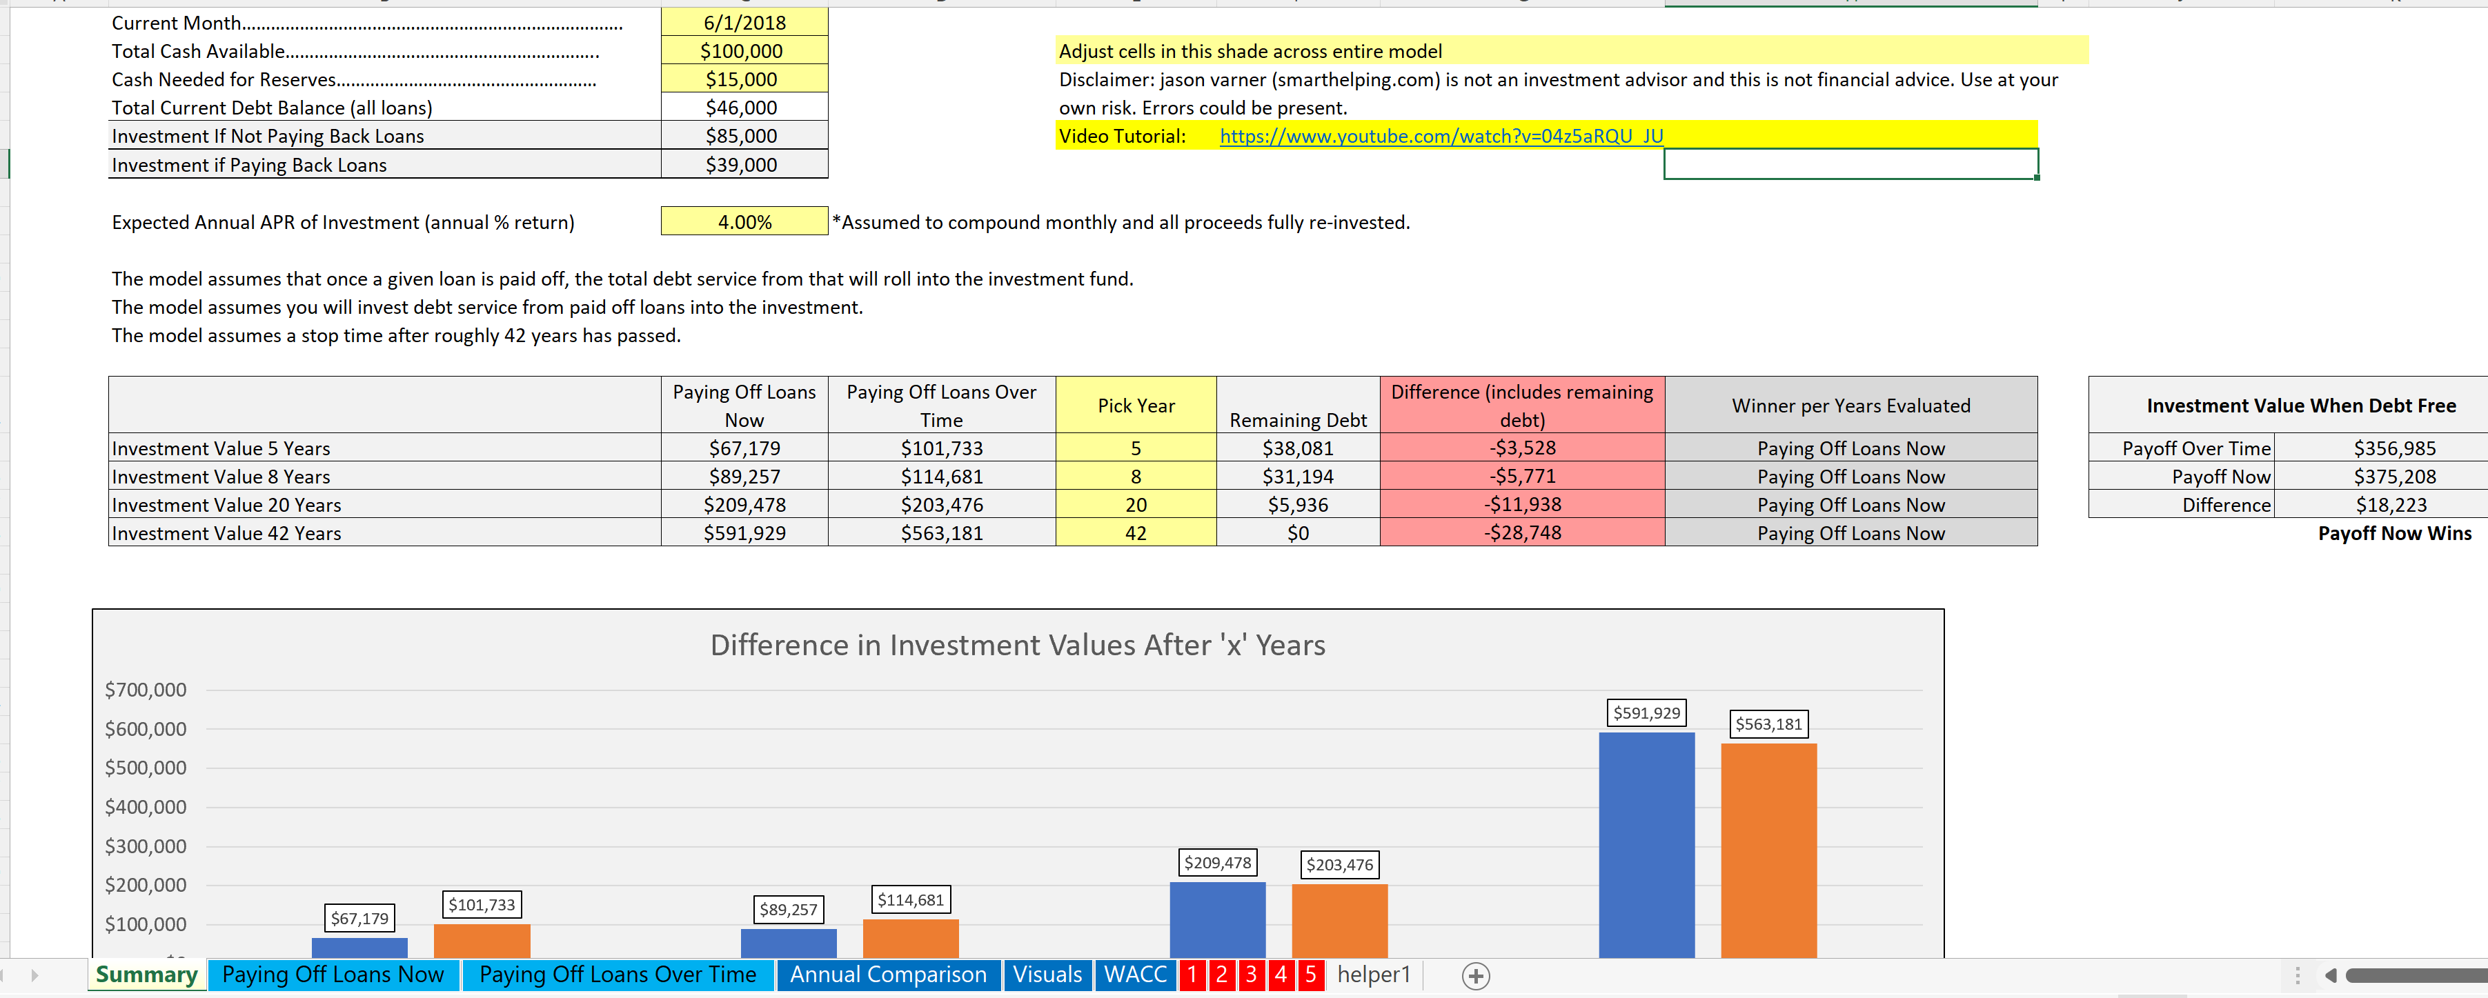Click the sheet tab scroll right arrow
This screenshot has height=998, width=2488.
[x=34, y=976]
